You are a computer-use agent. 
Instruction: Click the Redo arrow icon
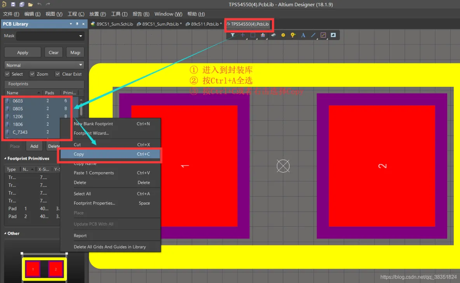[x=48, y=4]
